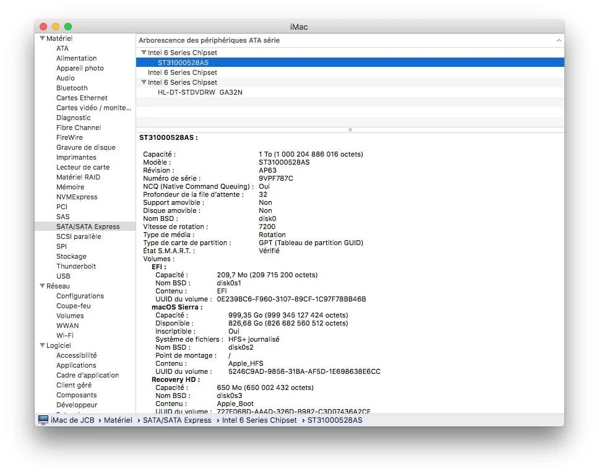The width and height of the screenshot is (599, 476).
Task: Select NVMExpress in the sidebar
Action: 77,197
